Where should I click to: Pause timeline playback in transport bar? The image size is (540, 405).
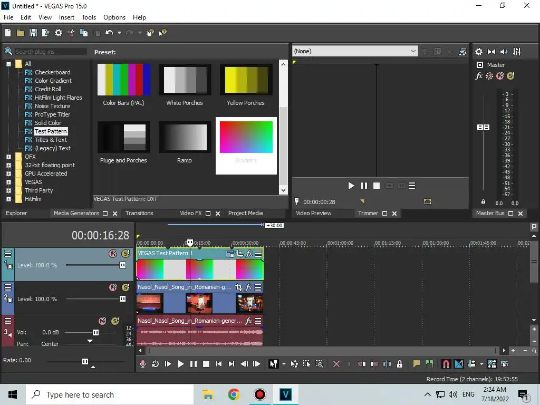194,364
